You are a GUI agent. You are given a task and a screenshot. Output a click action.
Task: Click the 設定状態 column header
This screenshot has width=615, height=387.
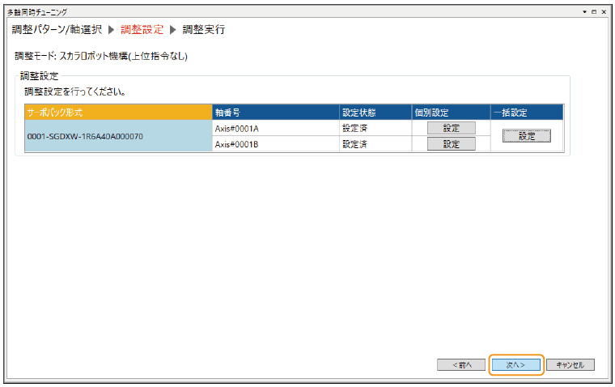(375, 113)
